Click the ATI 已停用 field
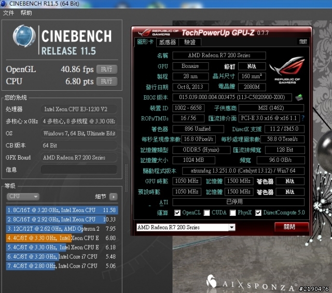 (239, 202)
